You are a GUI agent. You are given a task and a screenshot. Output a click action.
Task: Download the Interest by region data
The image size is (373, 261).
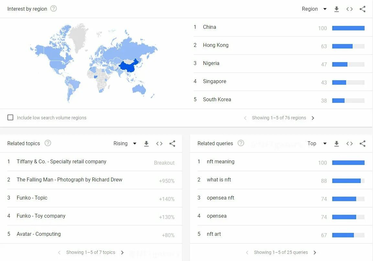336,9
